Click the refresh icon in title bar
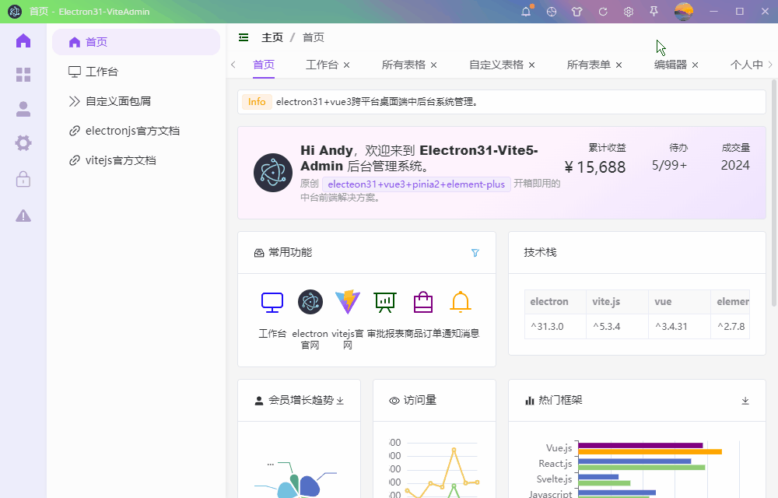Screen dimensions: 778x498 603,12
